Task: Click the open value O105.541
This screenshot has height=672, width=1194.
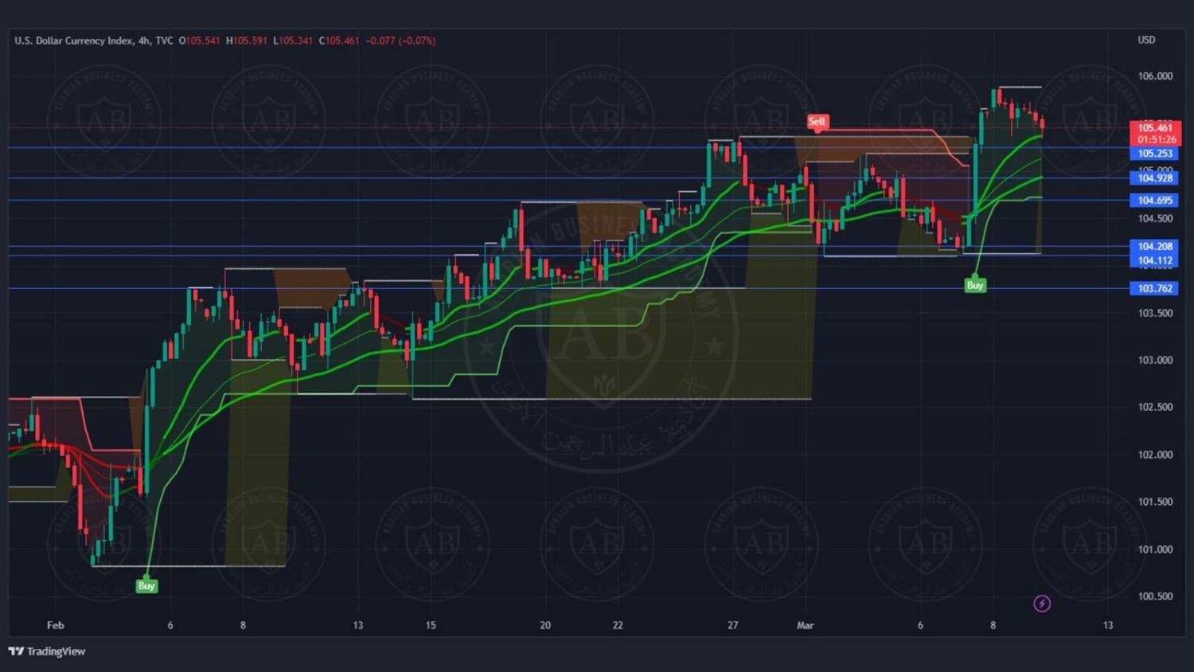Action: (199, 41)
